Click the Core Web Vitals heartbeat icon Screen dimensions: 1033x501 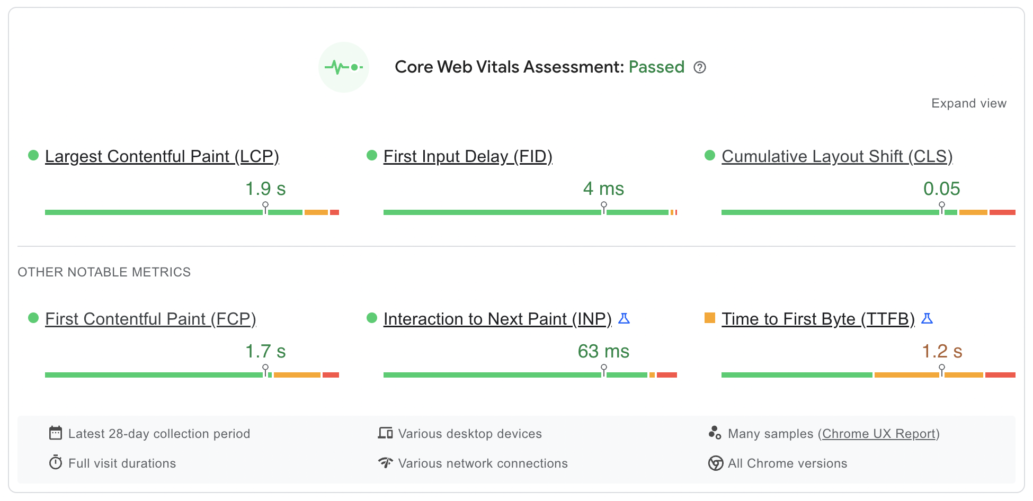(343, 67)
